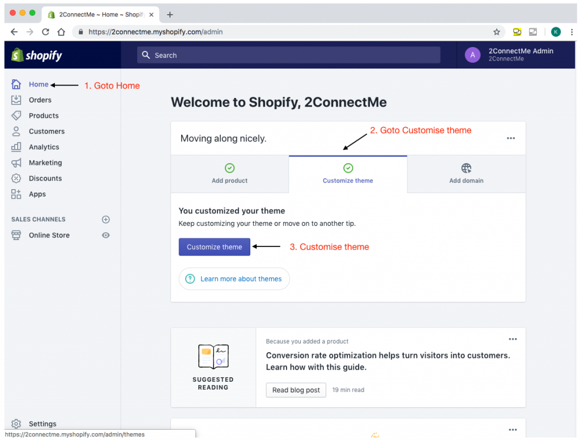Click the browser home button
The image size is (580, 440).
(x=61, y=32)
